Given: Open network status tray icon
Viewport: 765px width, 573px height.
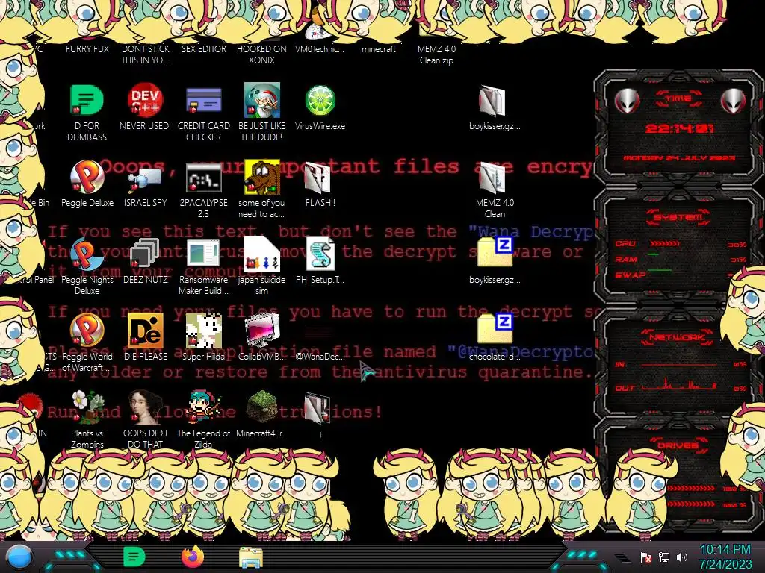Looking at the screenshot, I should (664, 557).
